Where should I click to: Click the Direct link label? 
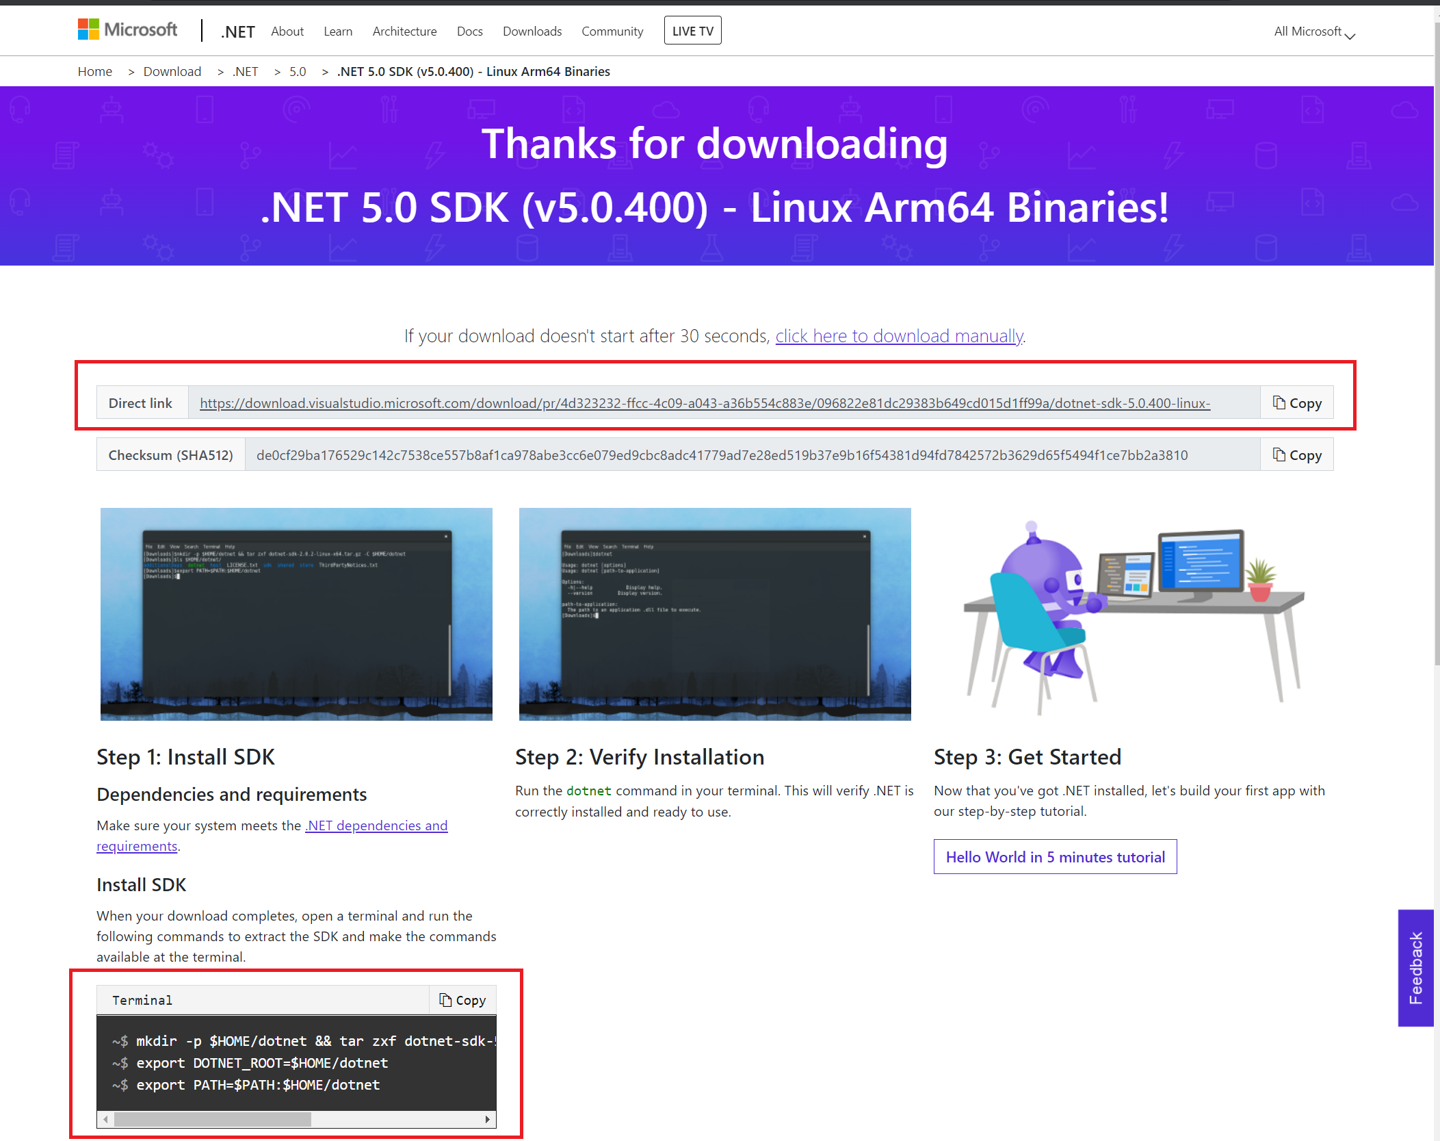(x=141, y=403)
